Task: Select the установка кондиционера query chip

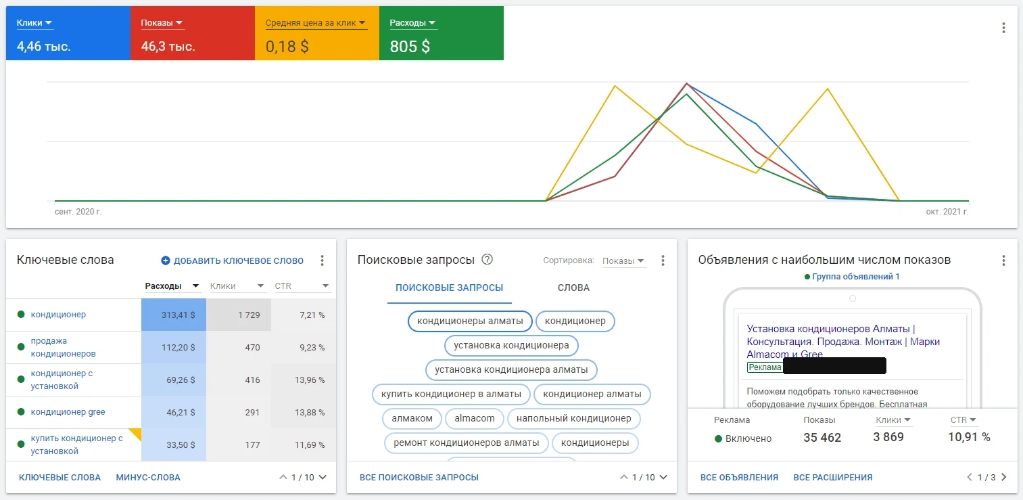Action: (511, 345)
